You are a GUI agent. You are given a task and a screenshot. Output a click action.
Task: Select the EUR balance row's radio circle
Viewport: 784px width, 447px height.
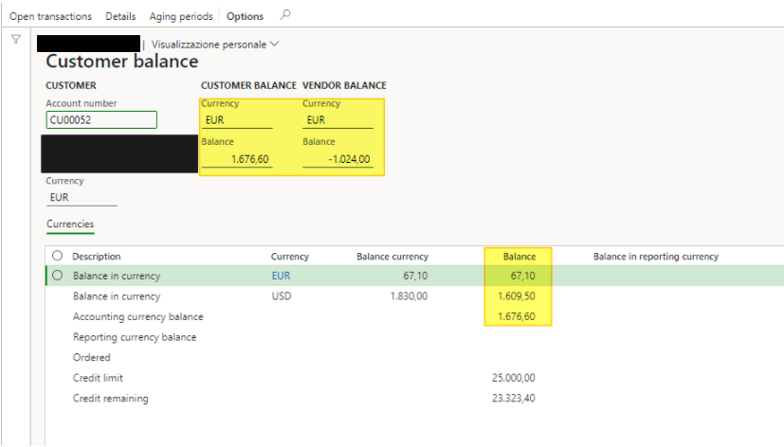pyautogui.click(x=58, y=276)
